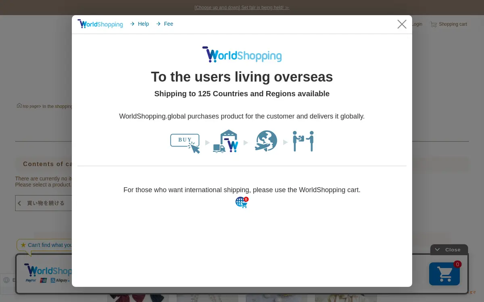Click the small WorldShopping logo in popup header

100,24
